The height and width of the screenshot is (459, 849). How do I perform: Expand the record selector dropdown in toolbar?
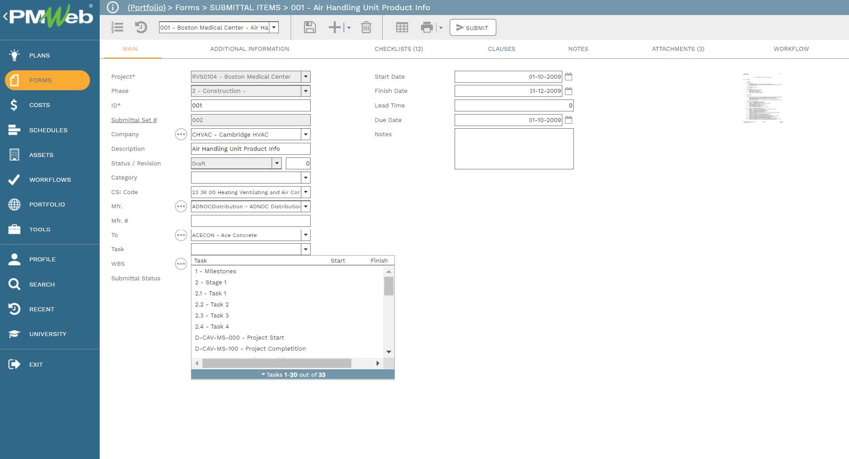click(x=274, y=27)
